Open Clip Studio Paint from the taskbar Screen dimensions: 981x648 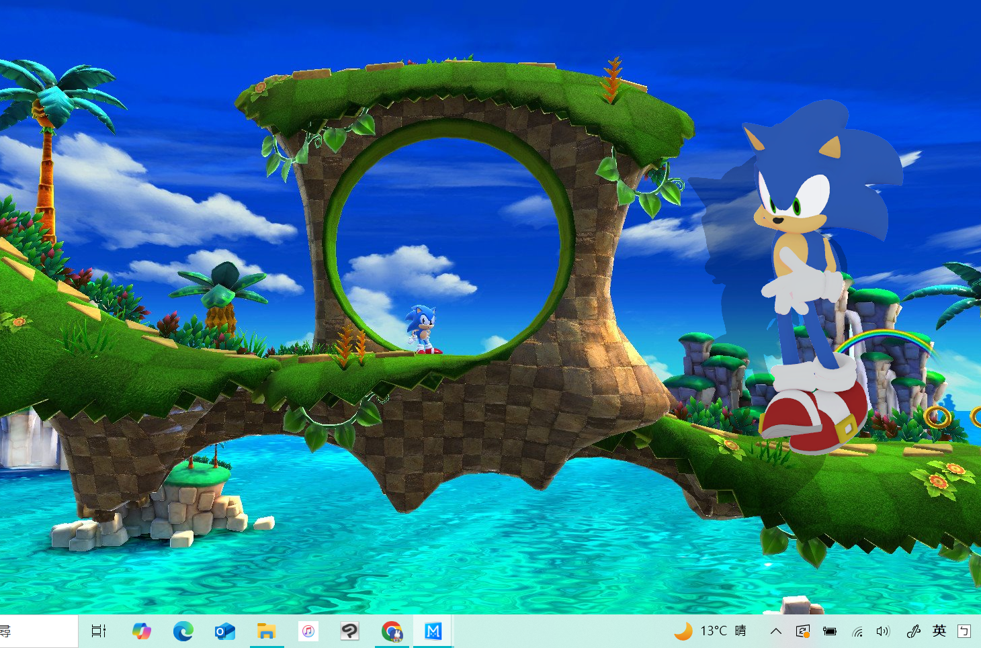pos(350,631)
